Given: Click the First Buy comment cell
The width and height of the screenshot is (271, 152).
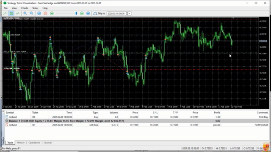Looking at the screenshot, I should (263, 117).
